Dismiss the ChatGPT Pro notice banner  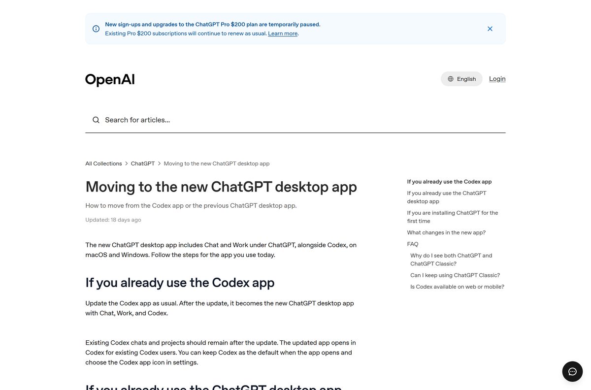point(490,29)
